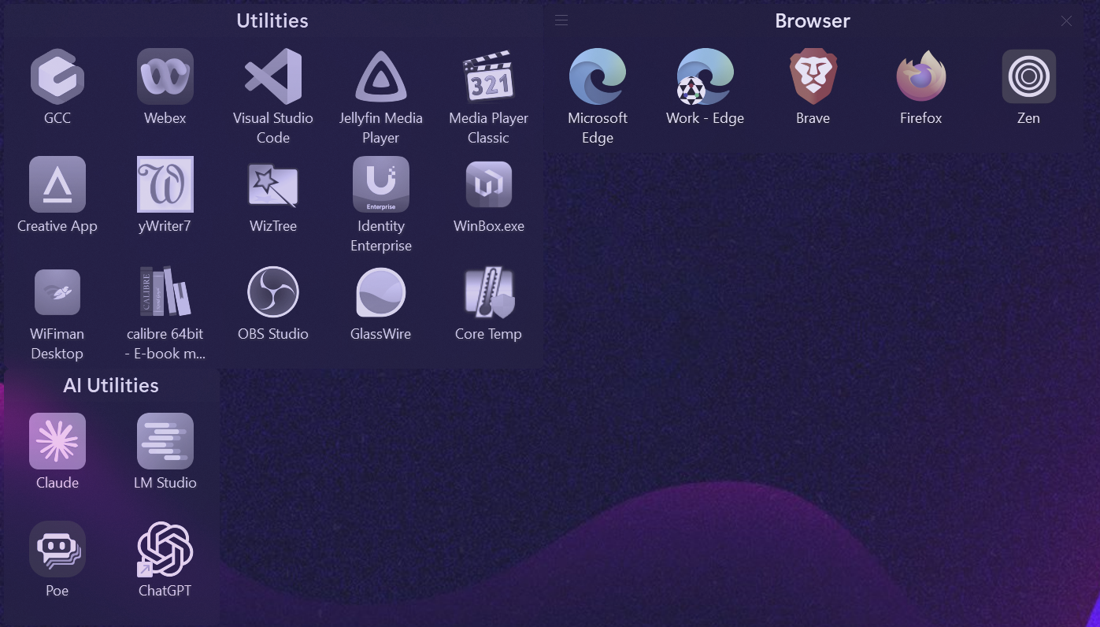Launch the Brave browser
Viewport: 1100px width, 627px height.
813,77
